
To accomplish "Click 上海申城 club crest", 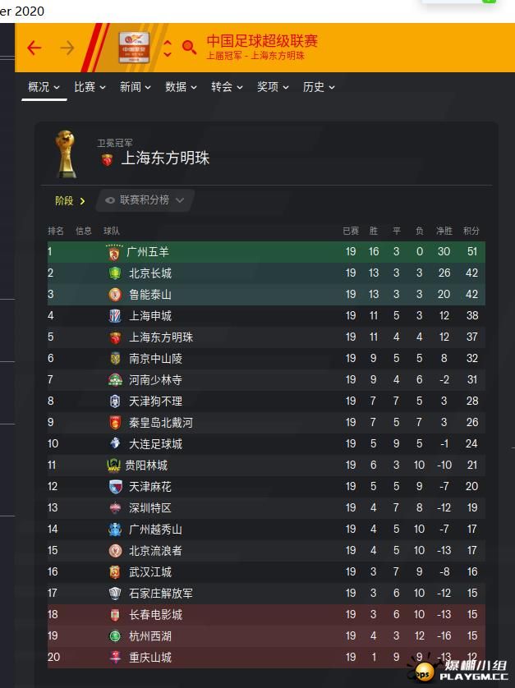I will click(115, 316).
